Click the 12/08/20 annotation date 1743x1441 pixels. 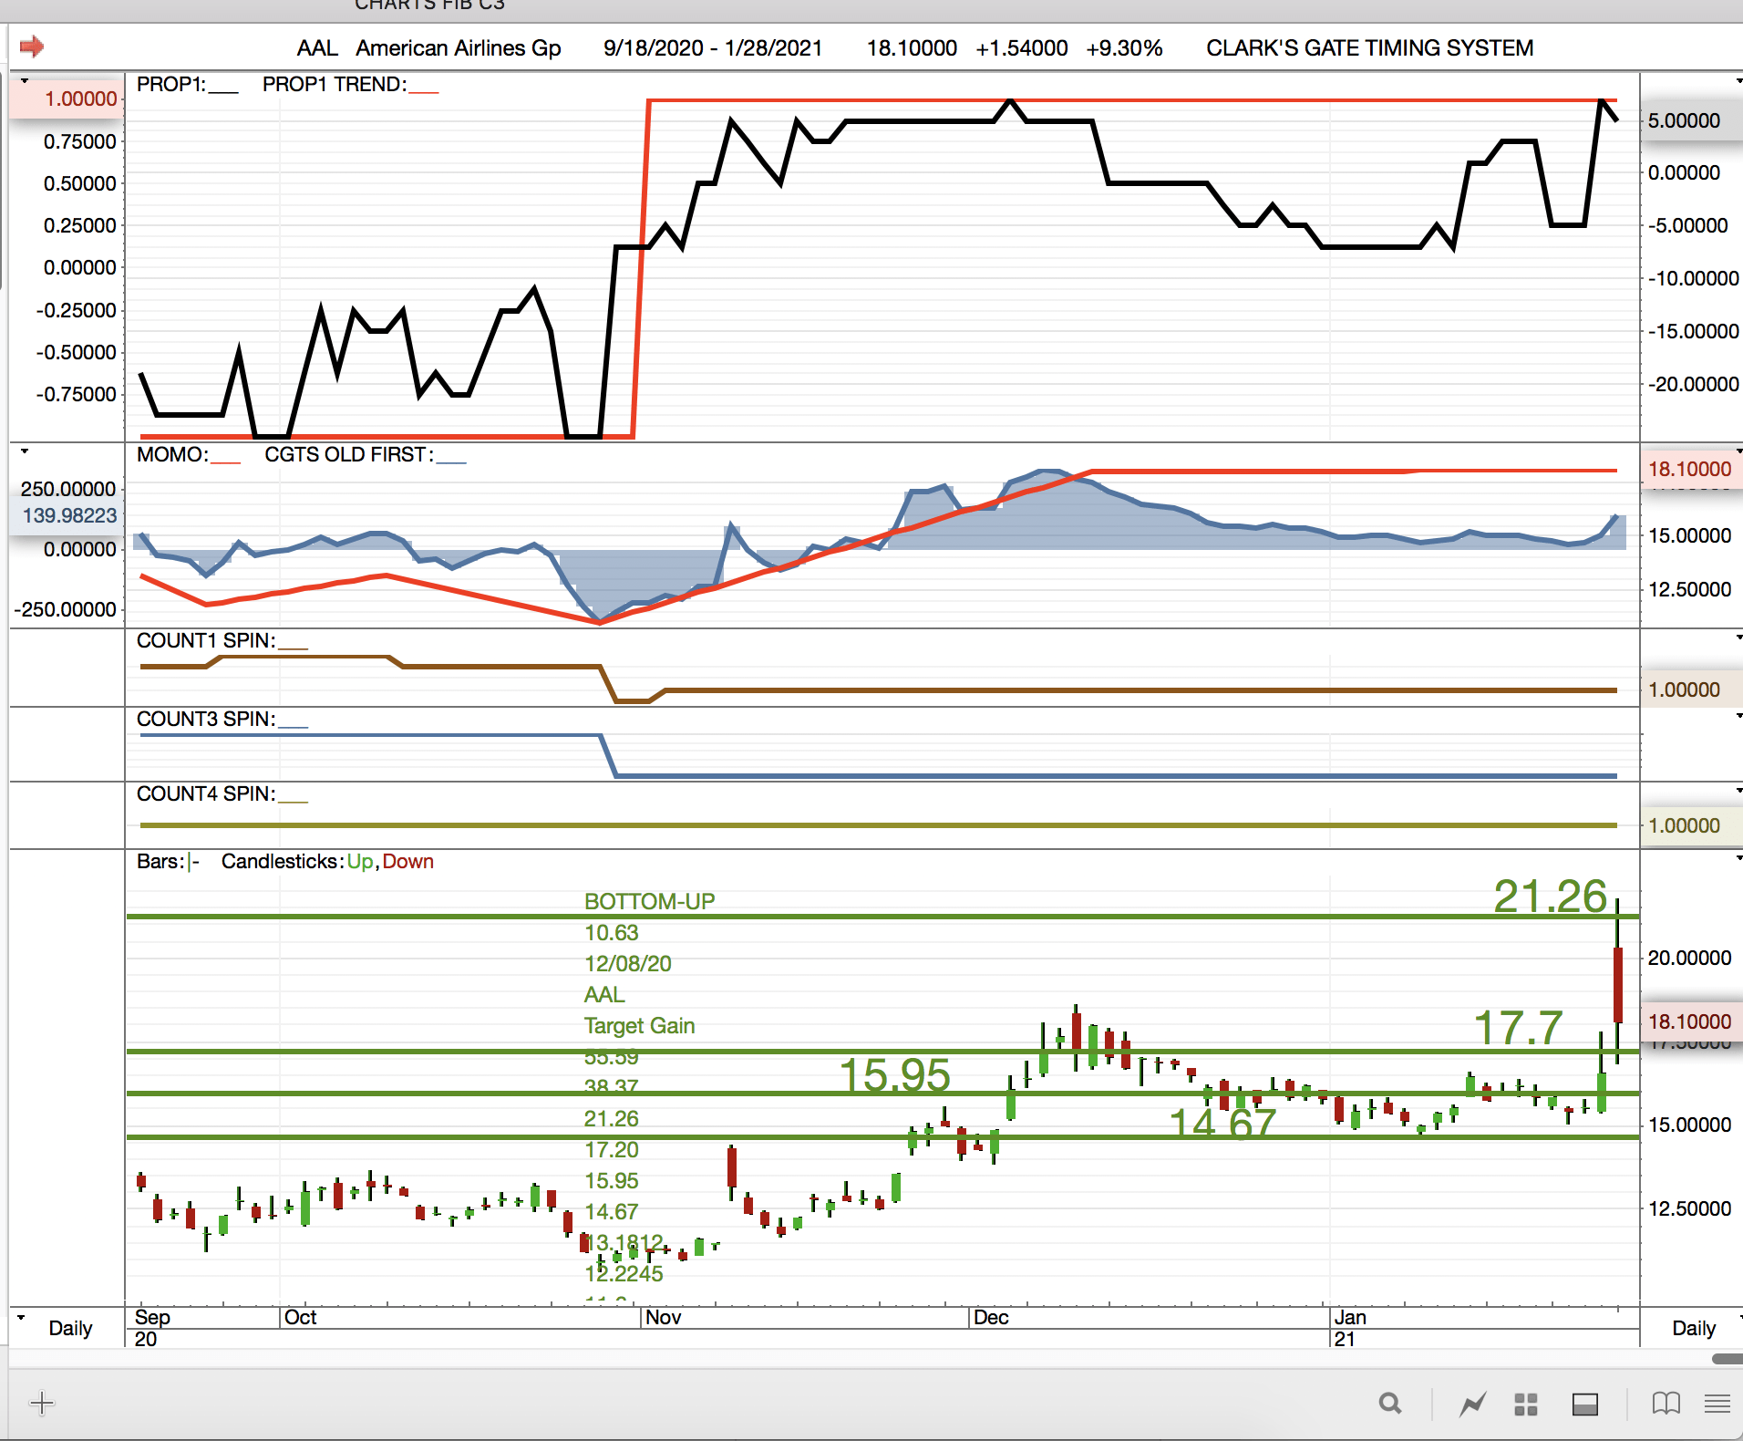click(x=627, y=963)
